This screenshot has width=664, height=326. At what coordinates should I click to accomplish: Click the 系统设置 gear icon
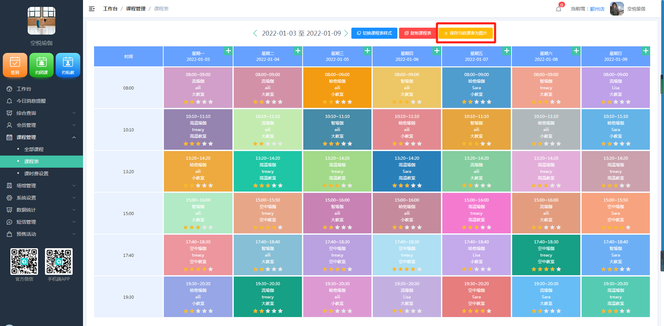pos(9,198)
